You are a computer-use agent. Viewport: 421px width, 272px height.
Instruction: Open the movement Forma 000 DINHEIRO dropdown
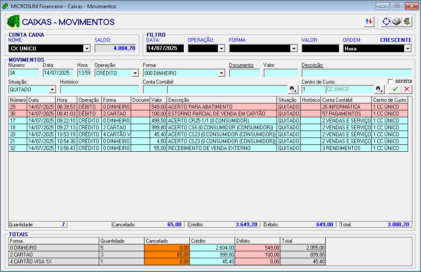tap(221, 73)
